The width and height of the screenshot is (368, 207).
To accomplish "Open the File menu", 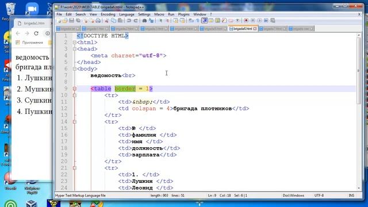I will coord(59,14).
